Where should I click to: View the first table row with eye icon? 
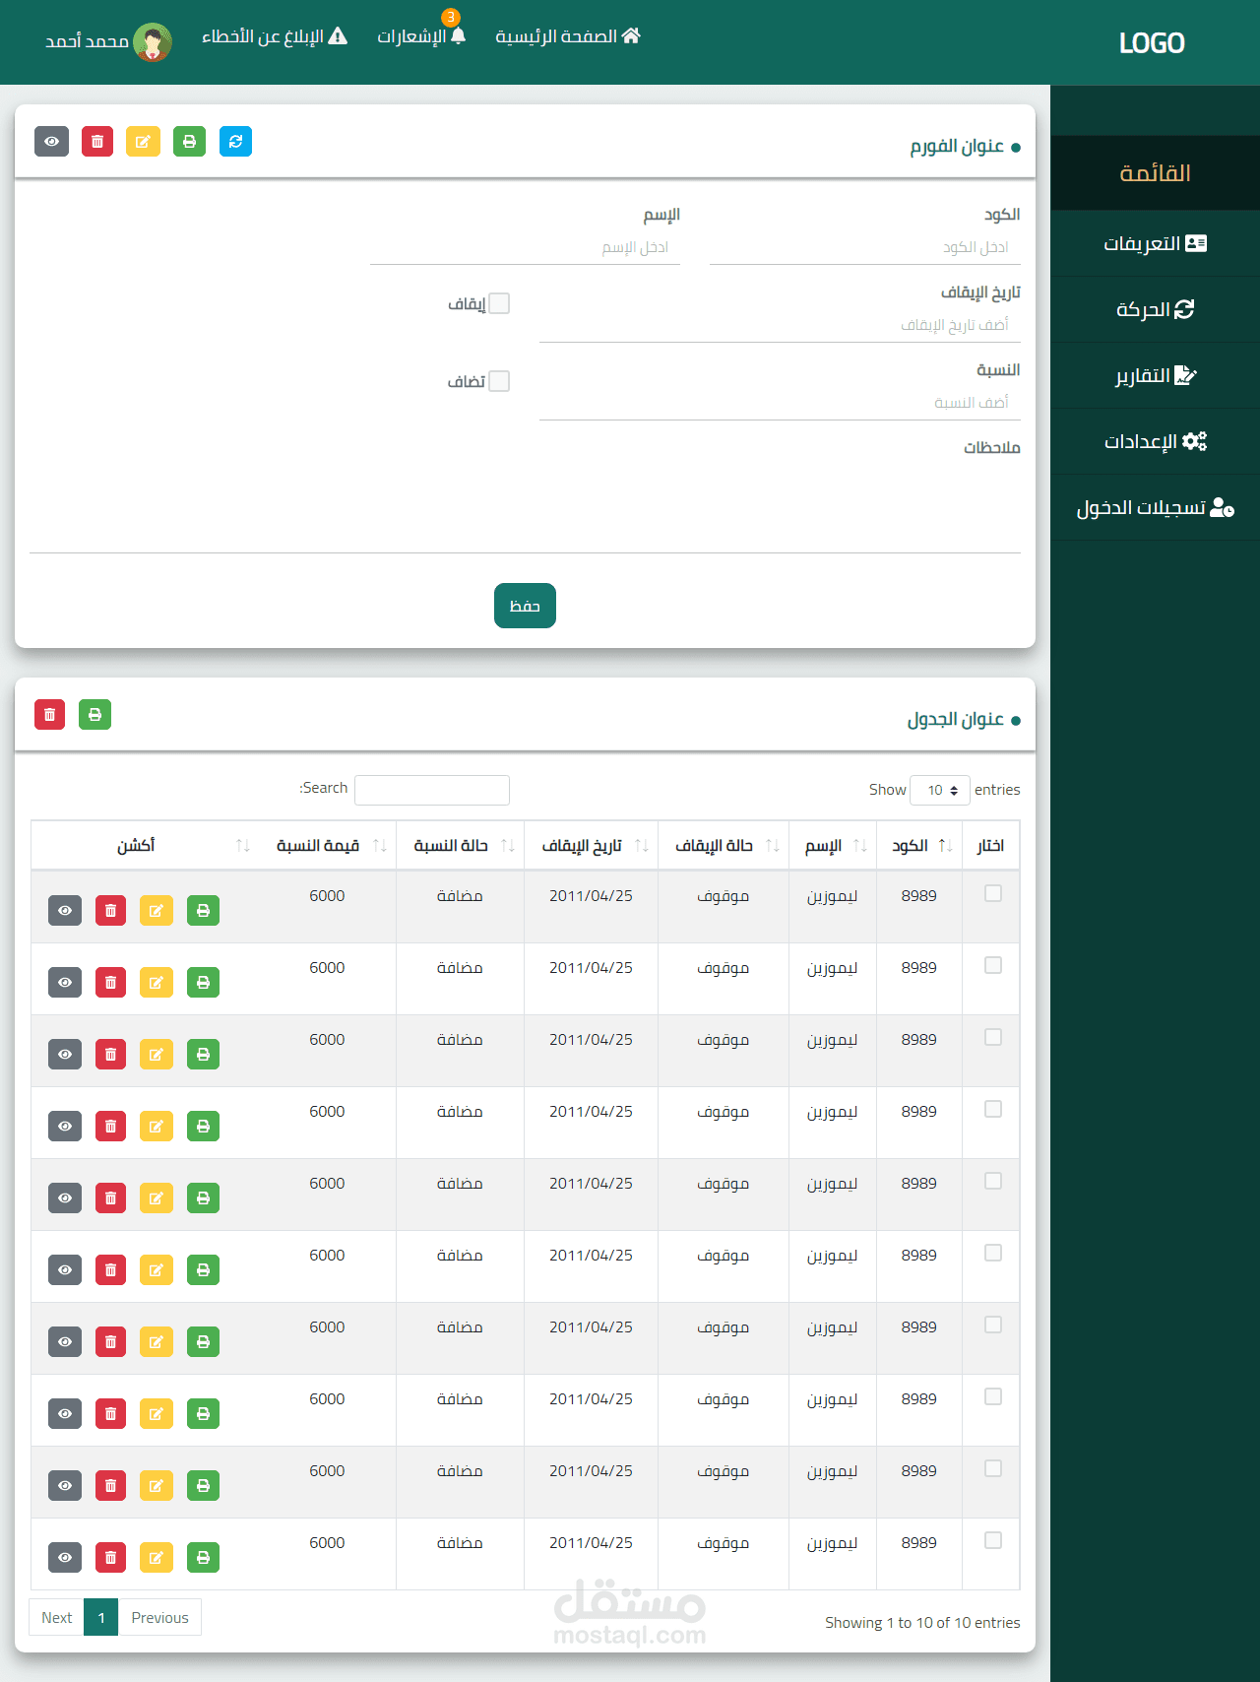(x=65, y=911)
